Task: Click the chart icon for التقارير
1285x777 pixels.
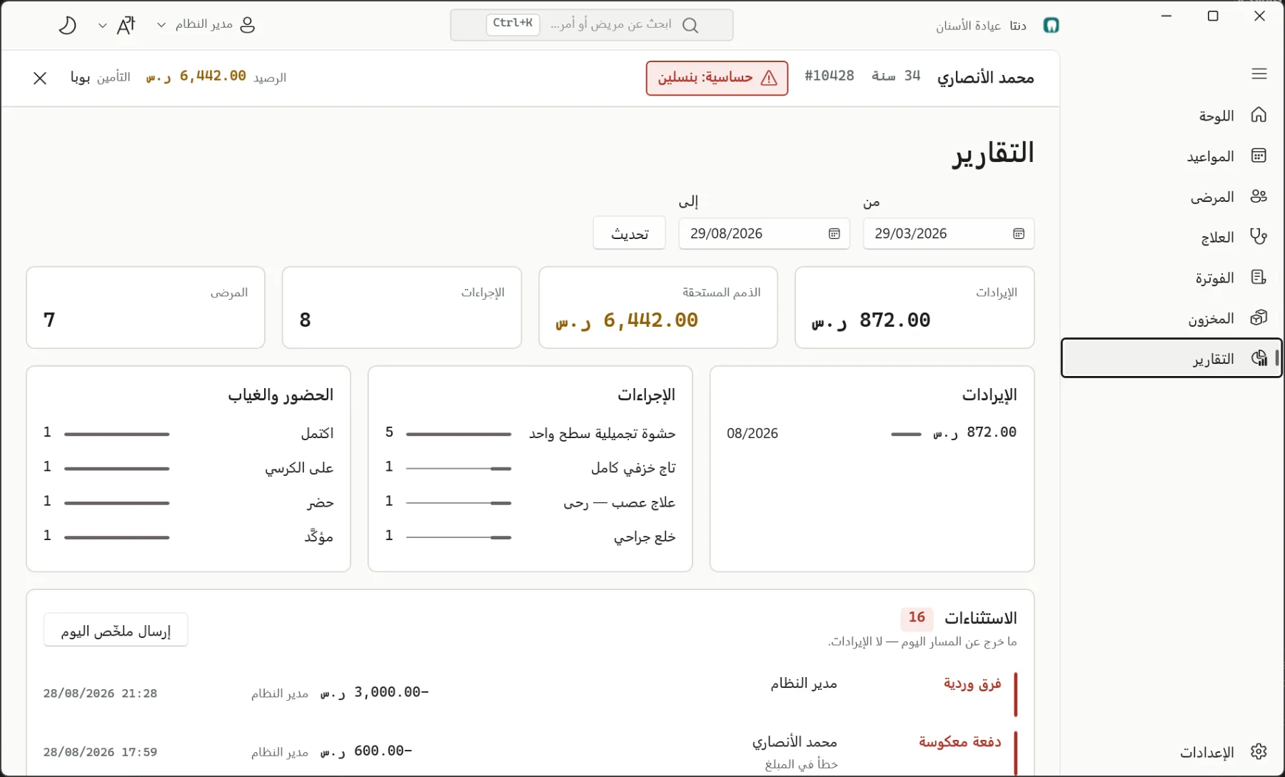Action: pyautogui.click(x=1259, y=358)
